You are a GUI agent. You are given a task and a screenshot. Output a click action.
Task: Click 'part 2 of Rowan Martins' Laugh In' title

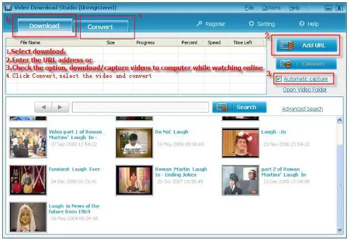pos(284,172)
